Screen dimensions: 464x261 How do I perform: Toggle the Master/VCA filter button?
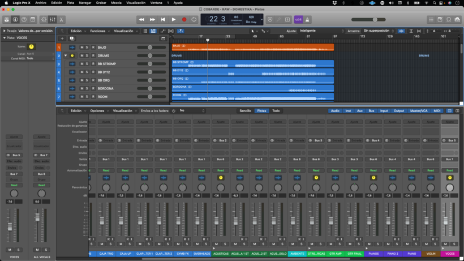tap(419, 110)
